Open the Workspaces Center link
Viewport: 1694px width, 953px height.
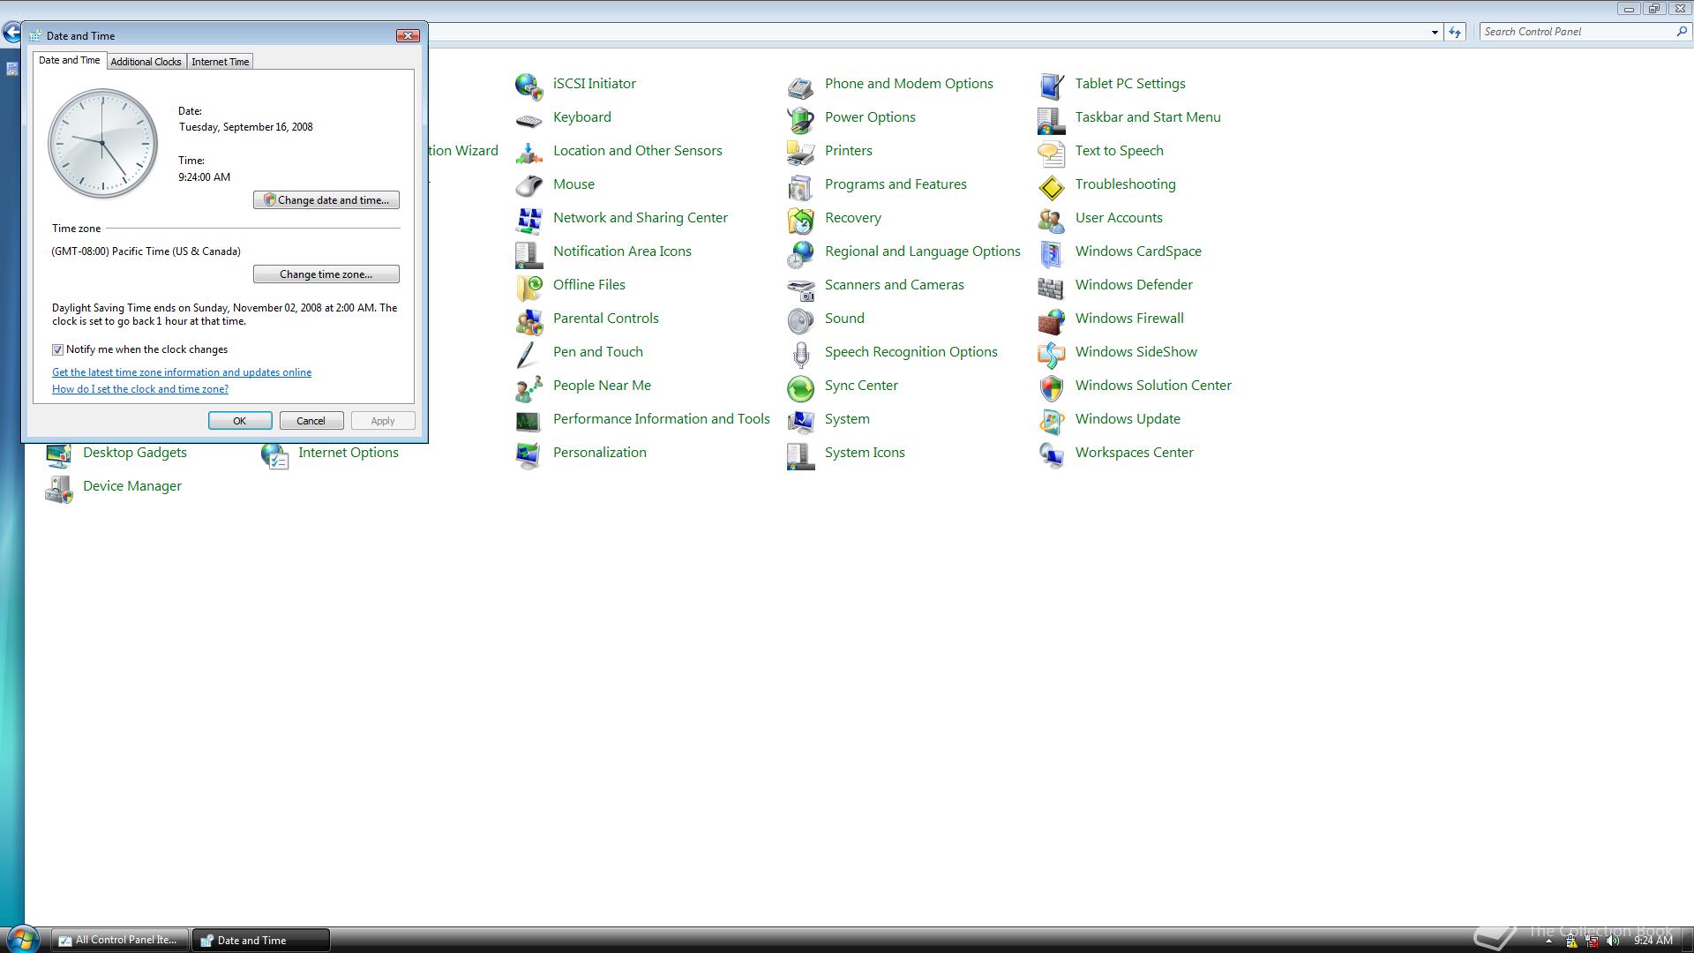1134,453
